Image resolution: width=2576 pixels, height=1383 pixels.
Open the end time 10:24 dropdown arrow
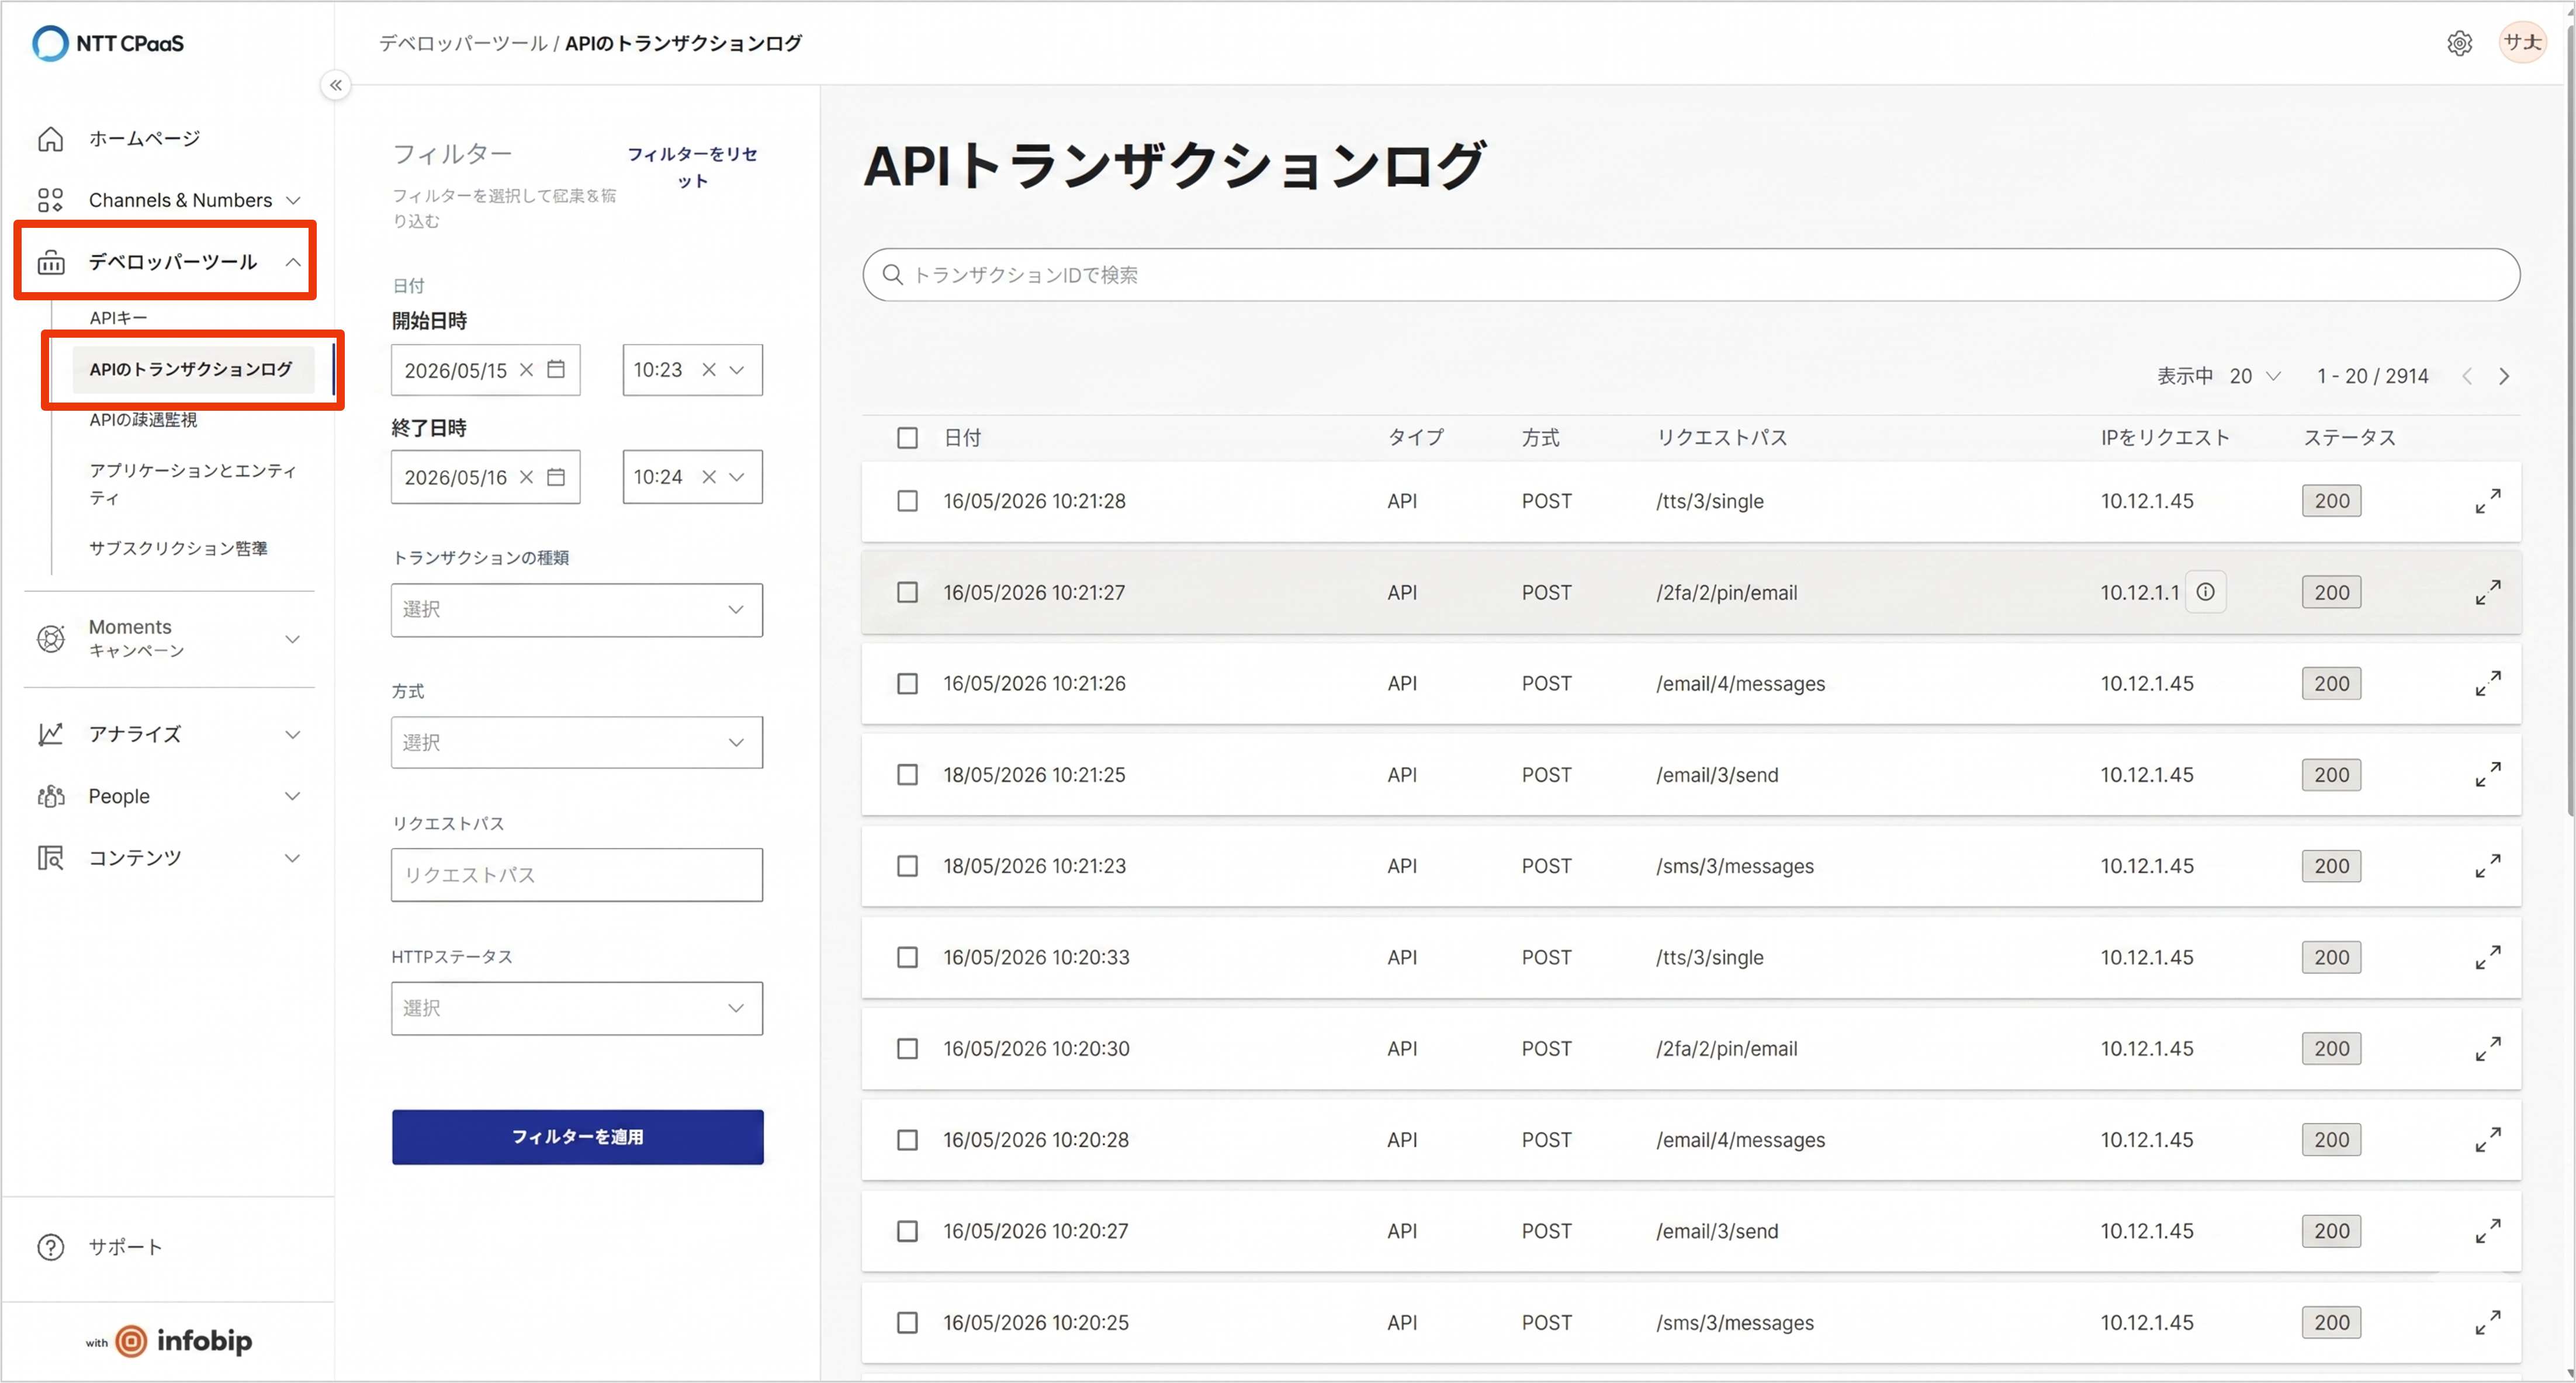(737, 477)
